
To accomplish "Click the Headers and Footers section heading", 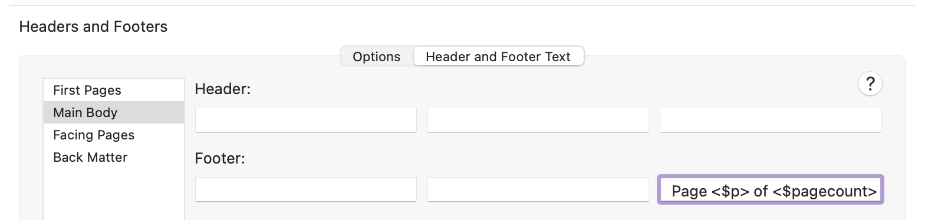I will pyautogui.click(x=93, y=26).
